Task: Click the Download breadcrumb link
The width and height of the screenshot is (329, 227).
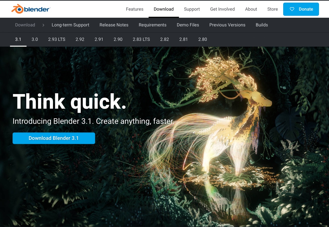Action: [25, 25]
